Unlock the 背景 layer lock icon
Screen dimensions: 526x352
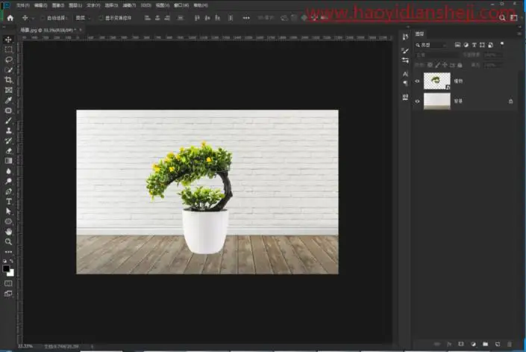[510, 101]
